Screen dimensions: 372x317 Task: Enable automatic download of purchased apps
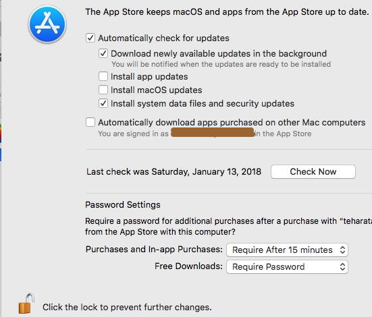click(x=90, y=122)
